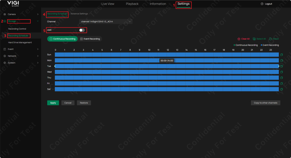Open the Playback tab
291x158 pixels.
(x=132, y=4)
